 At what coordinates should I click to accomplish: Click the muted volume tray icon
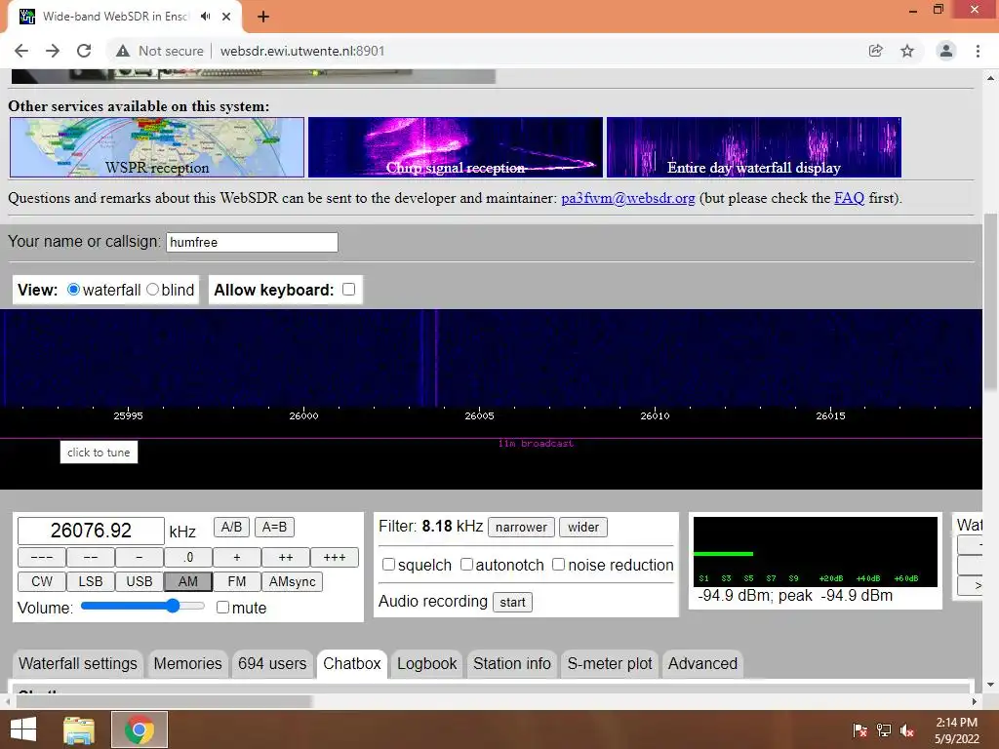click(x=907, y=730)
